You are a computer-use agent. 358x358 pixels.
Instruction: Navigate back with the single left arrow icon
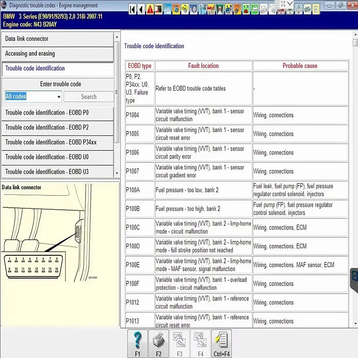(141, 9)
